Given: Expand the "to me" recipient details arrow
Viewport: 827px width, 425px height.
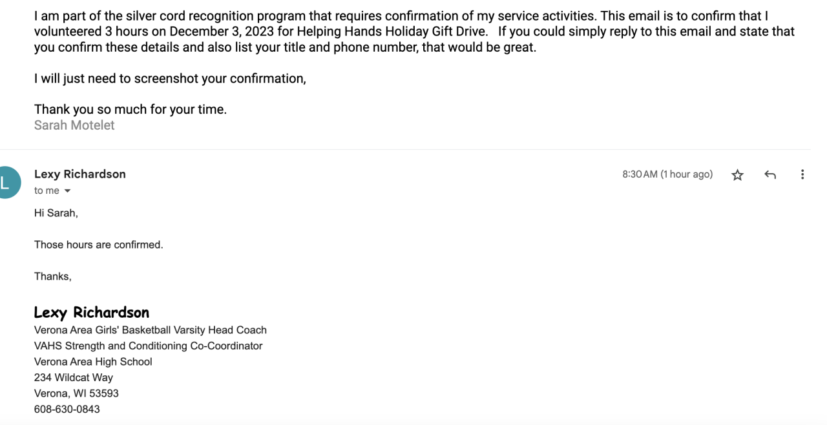Looking at the screenshot, I should click(67, 191).
